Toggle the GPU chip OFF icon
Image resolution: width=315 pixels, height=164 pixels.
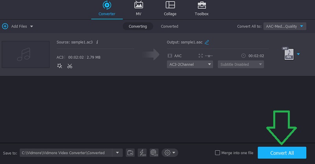point(154,153)
